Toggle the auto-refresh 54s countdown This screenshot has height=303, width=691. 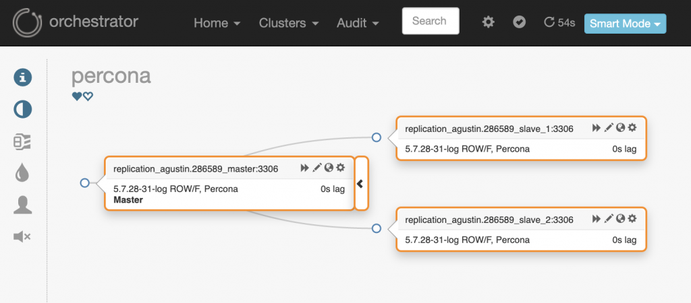pyautogui.click(x=559, y=23)
